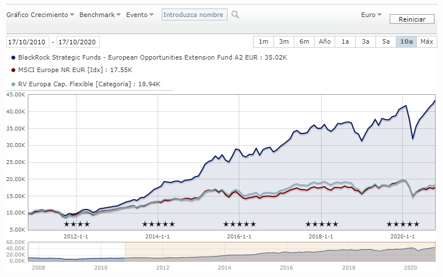Switch to the 5a time range
443x277 pixels.
pos(386,41)
